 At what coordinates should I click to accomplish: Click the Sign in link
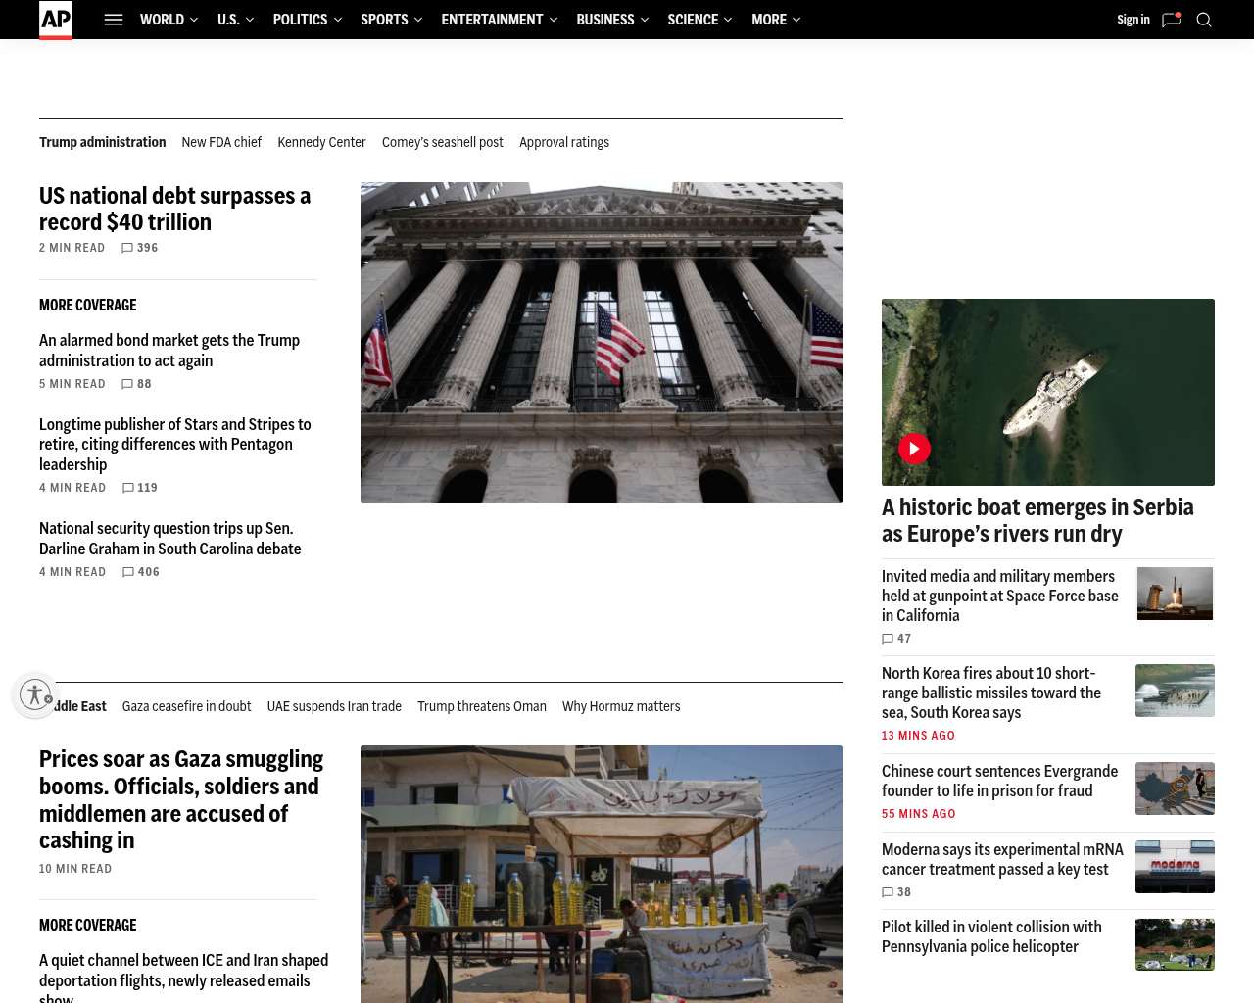coord(1133,20)
